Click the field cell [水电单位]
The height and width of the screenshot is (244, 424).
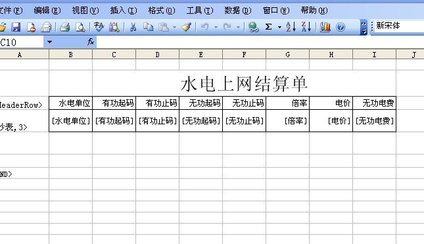tap(70, 120)
